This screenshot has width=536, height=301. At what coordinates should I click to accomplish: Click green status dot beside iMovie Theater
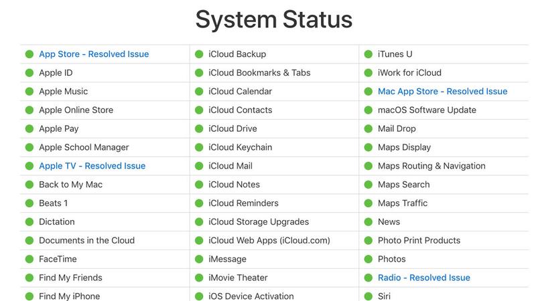pyautogui.click(x=199, y=278)
